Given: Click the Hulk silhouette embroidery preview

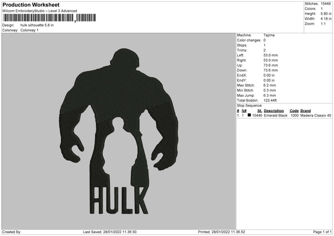Looking at the screenshot, I should click(x=119, y=131).
